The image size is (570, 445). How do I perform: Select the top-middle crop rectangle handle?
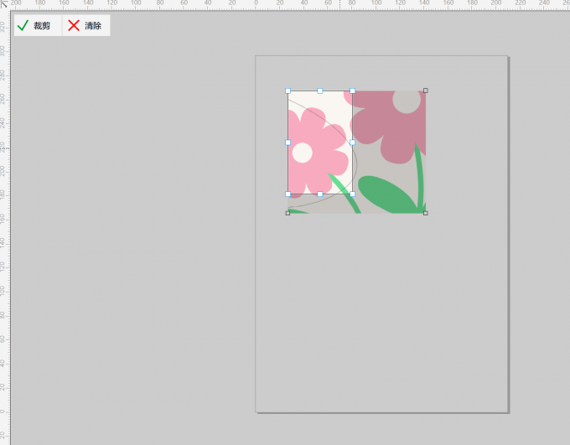[320, 91]
